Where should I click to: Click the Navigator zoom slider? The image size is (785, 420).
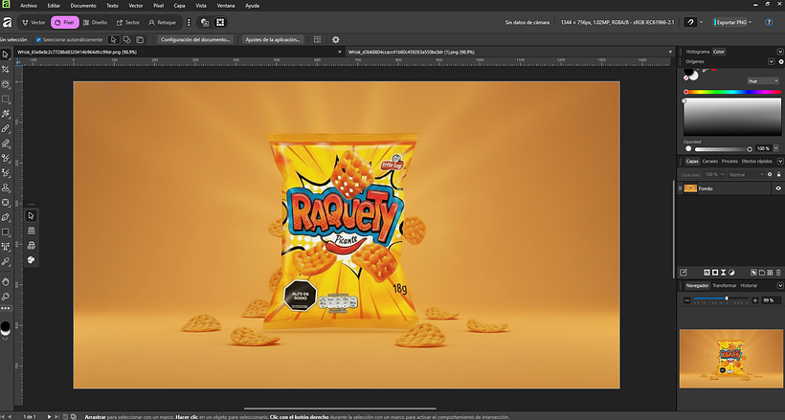click(x=721, y=298)
